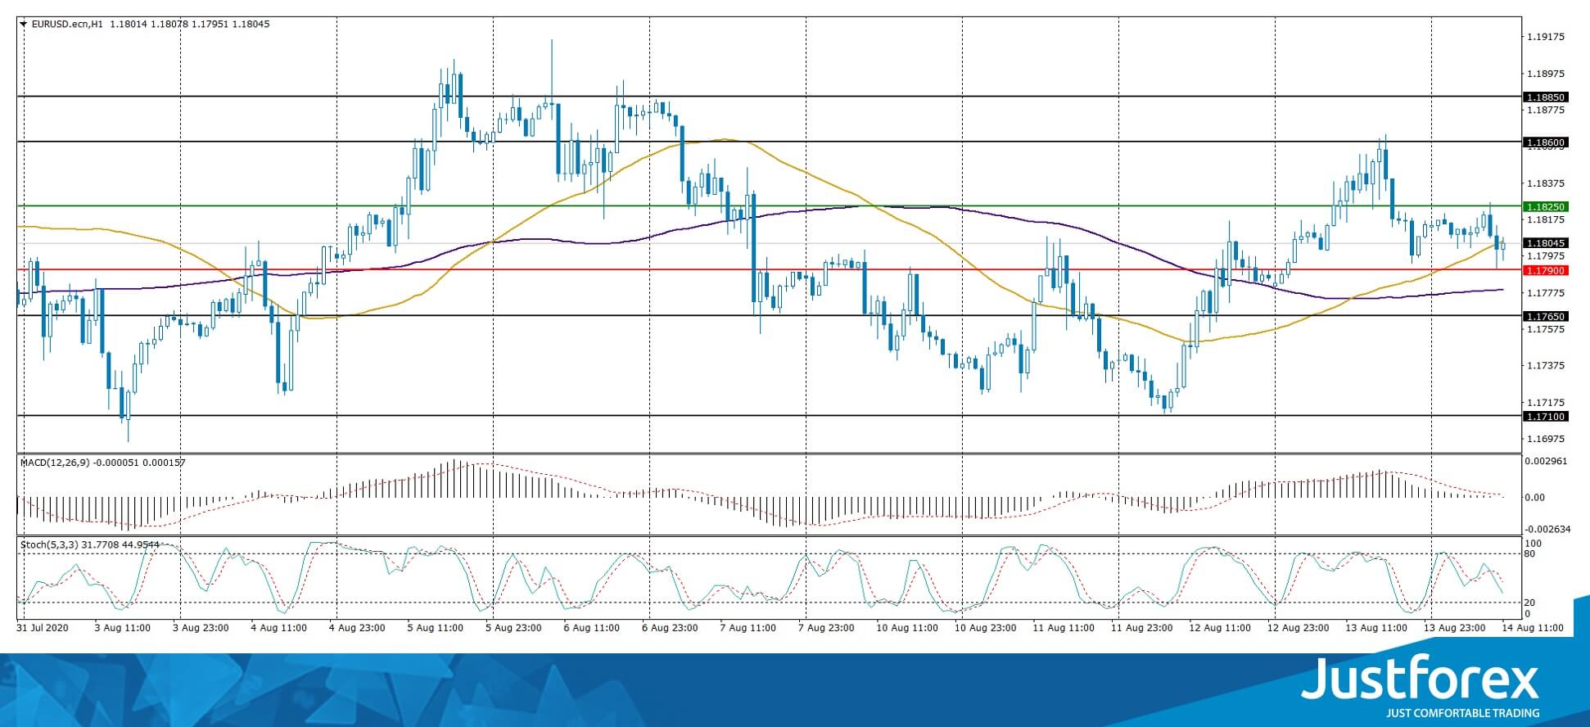
Task: Click the 3 Aug 11:00 time label
Action: (x=123, y=628)
